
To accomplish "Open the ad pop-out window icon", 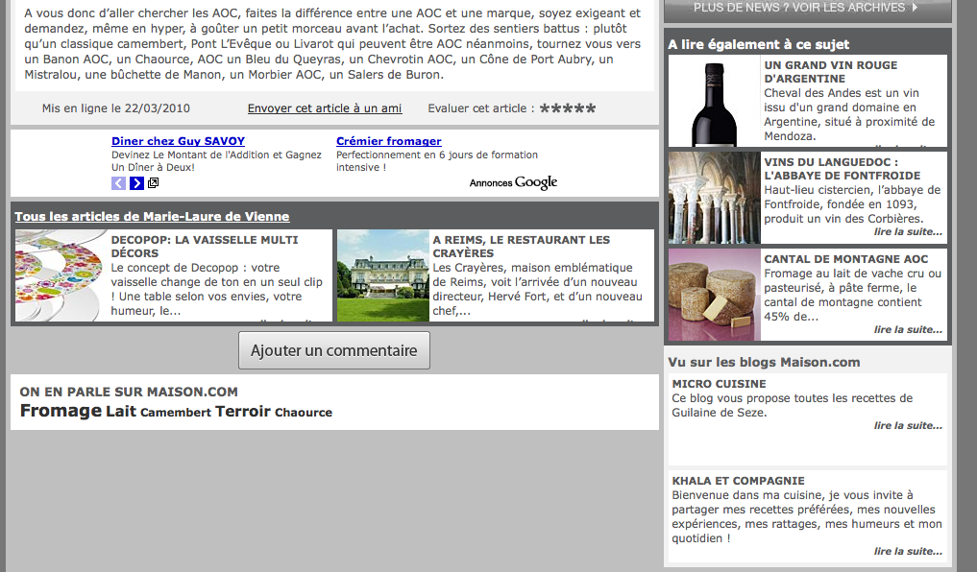I will (x=154, y=183).
